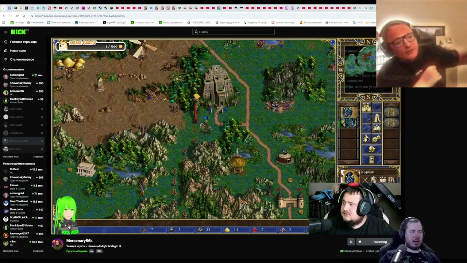Image resolution: width=467 pixels, height=263 pixels.
Task: Click the heart icon beside Following
Action: 360,242
